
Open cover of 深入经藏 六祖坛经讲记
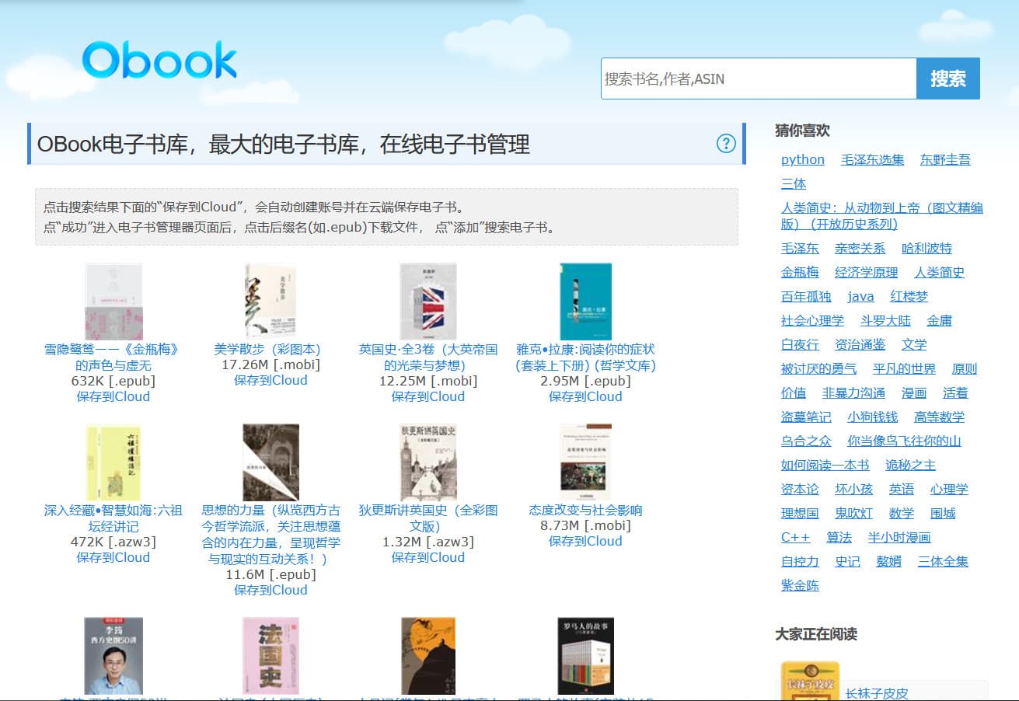point(113,462)
